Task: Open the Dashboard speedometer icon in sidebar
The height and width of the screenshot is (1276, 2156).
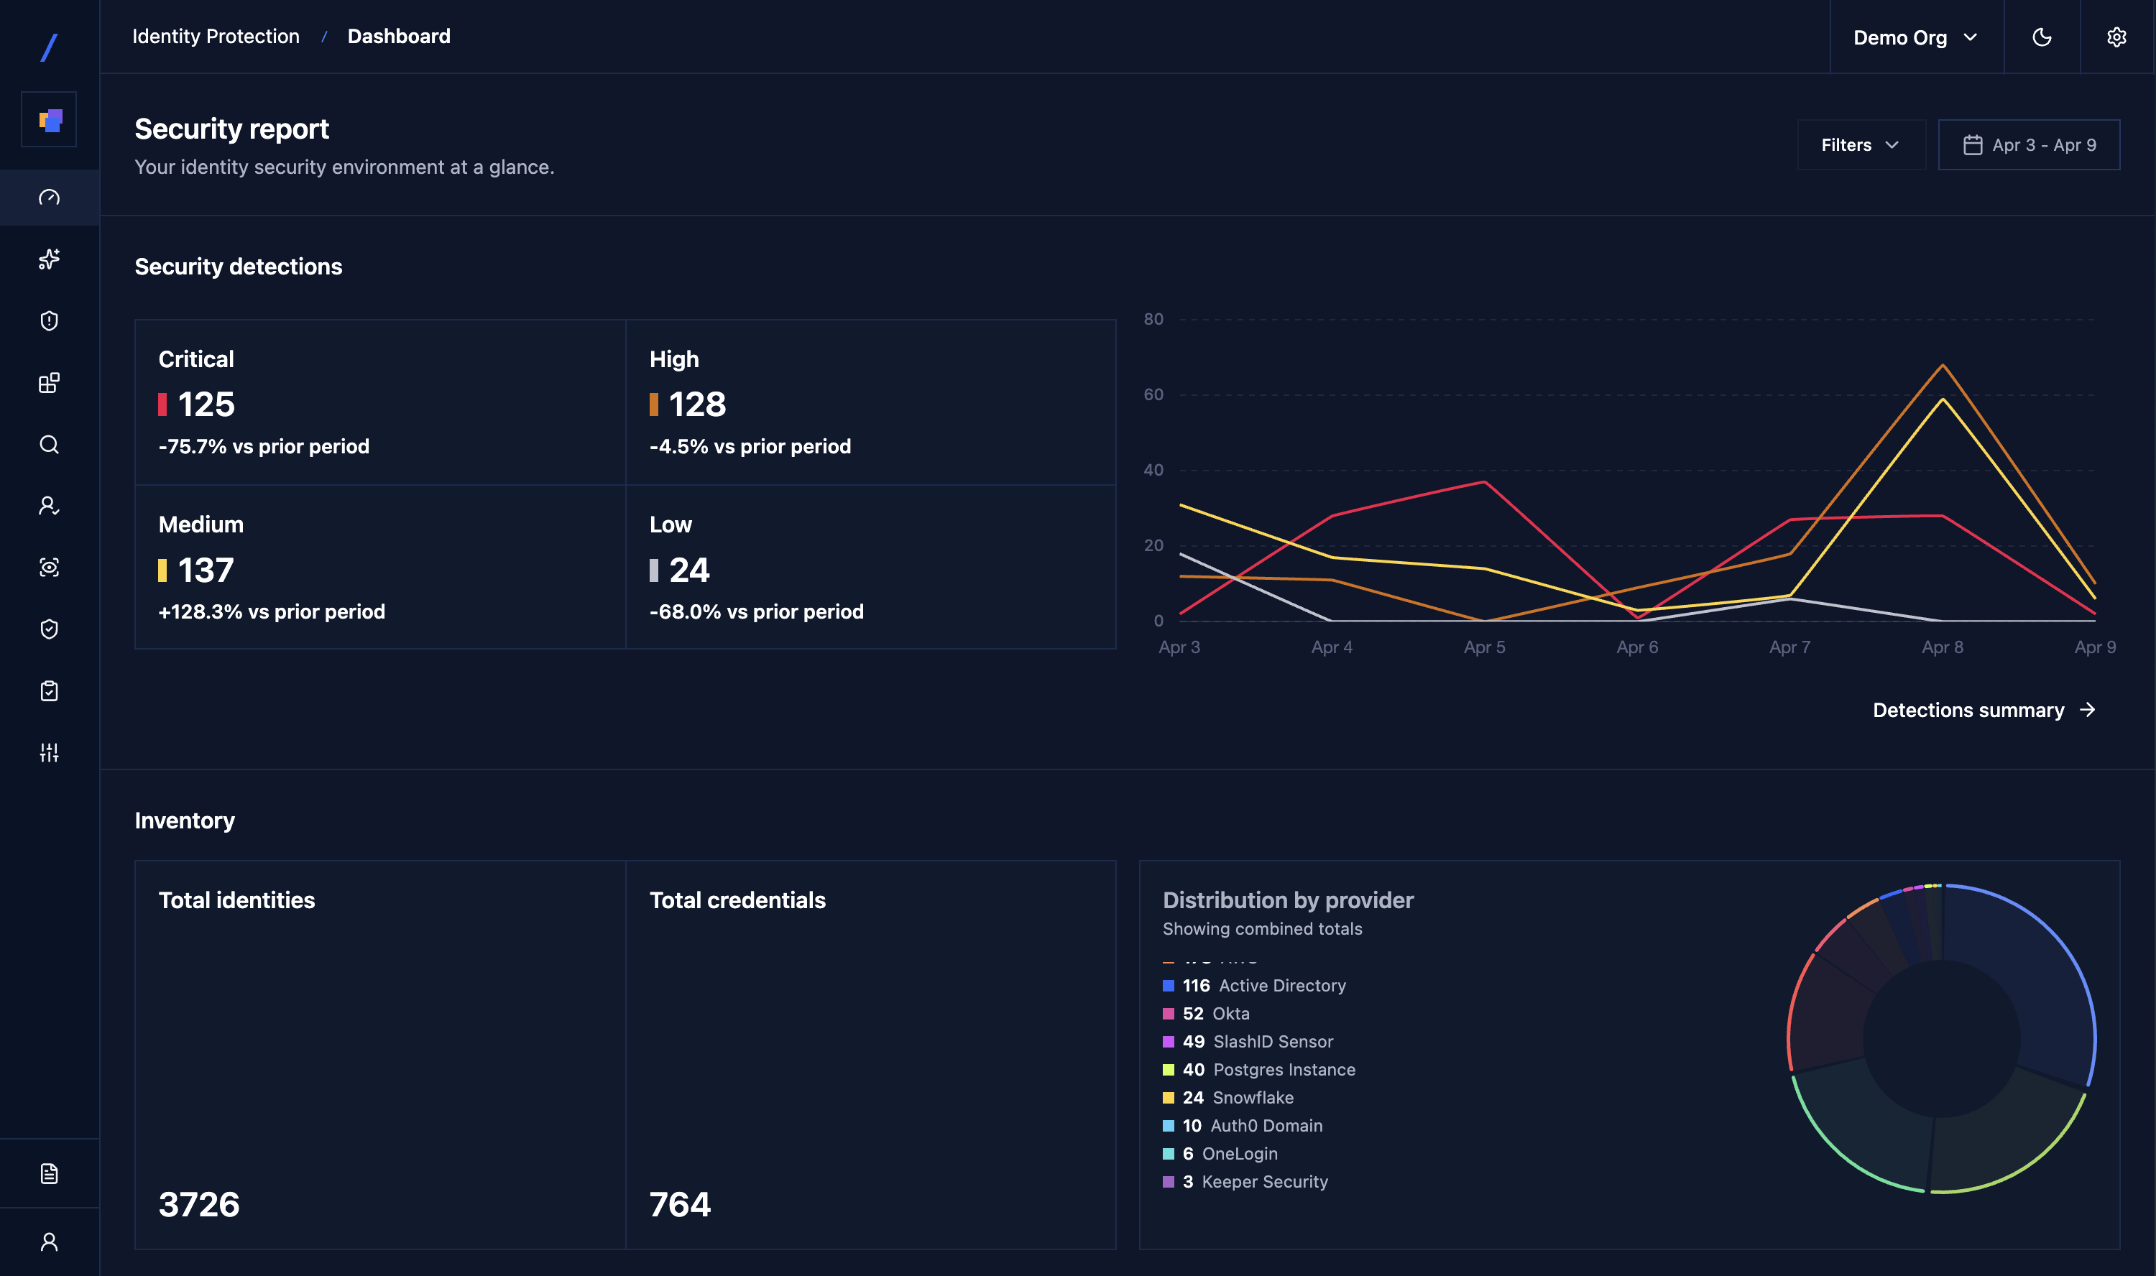Action: (x=49, y=197)
